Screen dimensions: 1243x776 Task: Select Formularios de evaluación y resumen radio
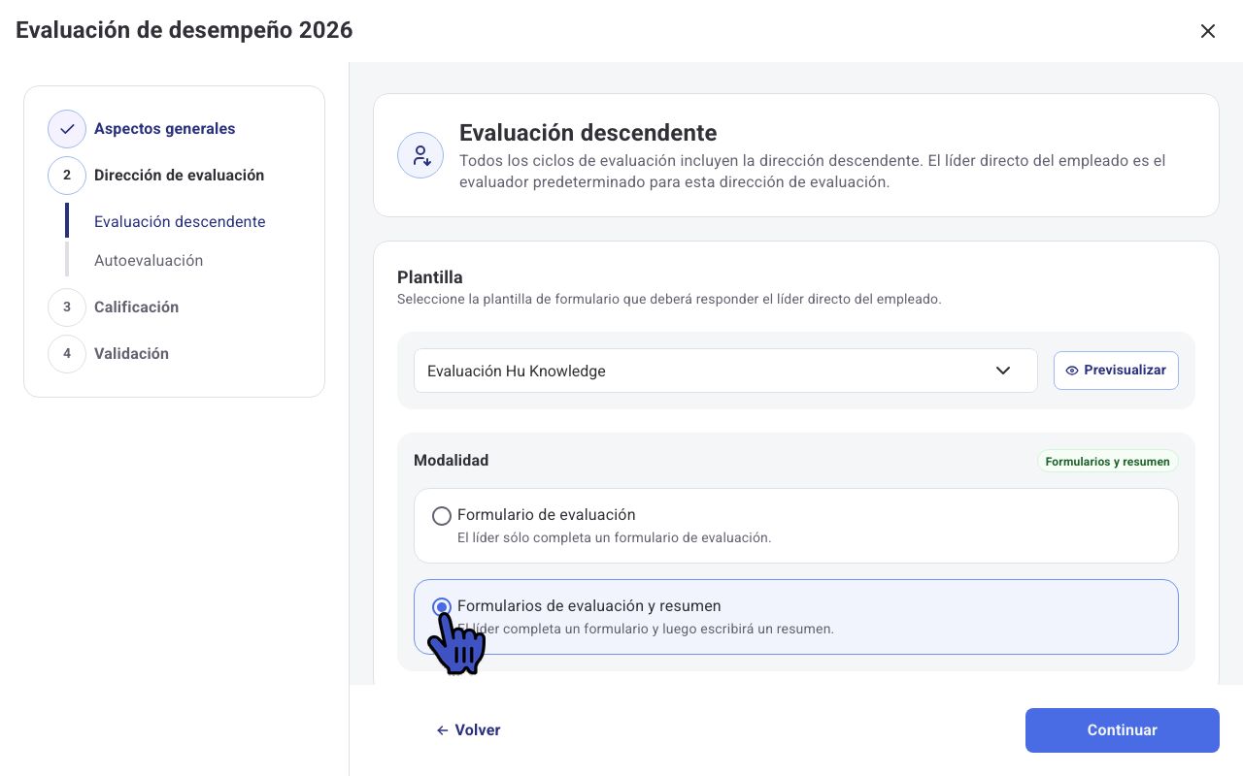[x=442, y=607]
